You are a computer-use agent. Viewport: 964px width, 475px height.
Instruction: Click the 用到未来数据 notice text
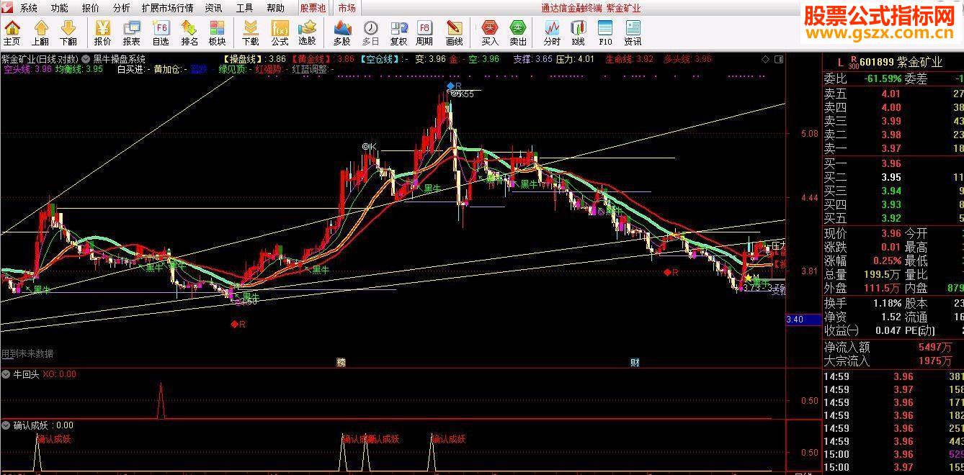click(27, 353)
